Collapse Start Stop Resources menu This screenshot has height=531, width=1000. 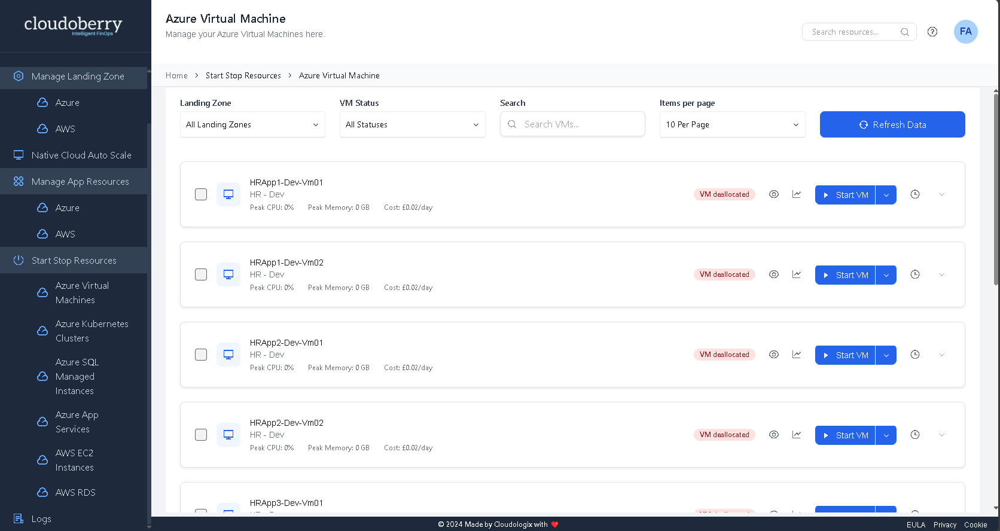click(74, 261)
